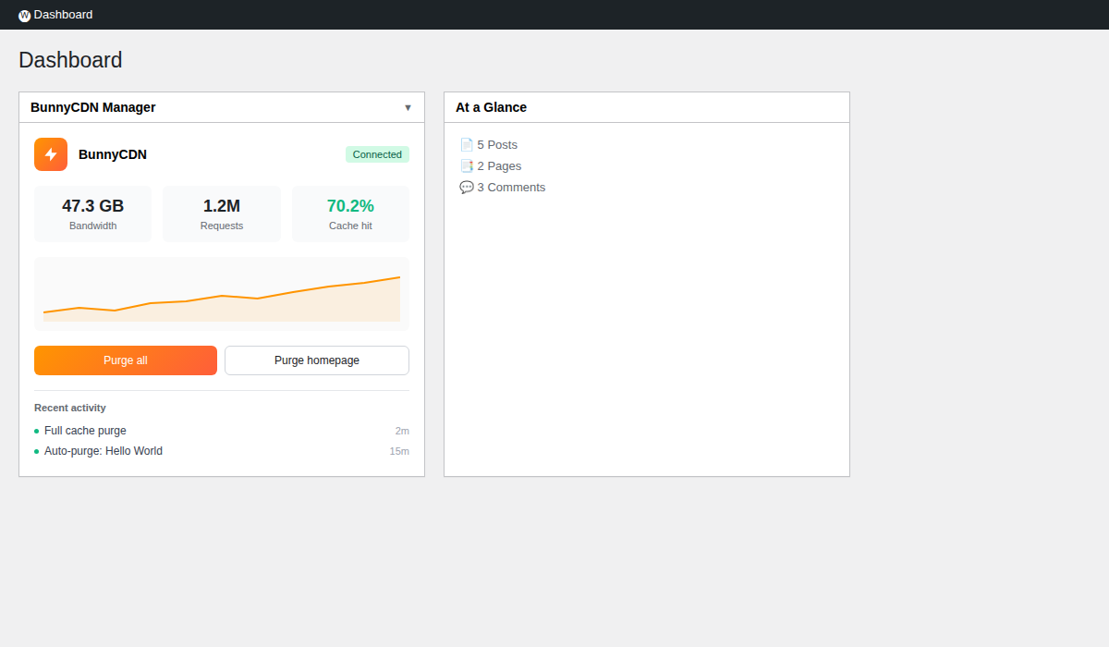Screen dimensions: 1109x647
Task: Collapse the BunnyCDN Manager widget arrow
Action: [408, 107]
